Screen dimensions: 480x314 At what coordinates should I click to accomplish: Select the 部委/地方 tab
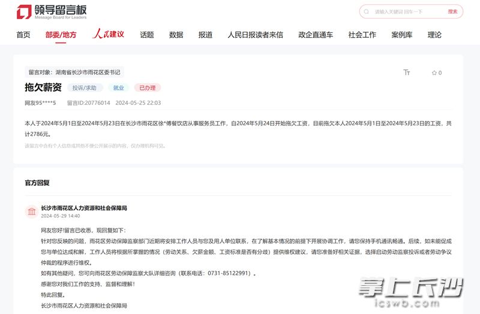(61, 35)
